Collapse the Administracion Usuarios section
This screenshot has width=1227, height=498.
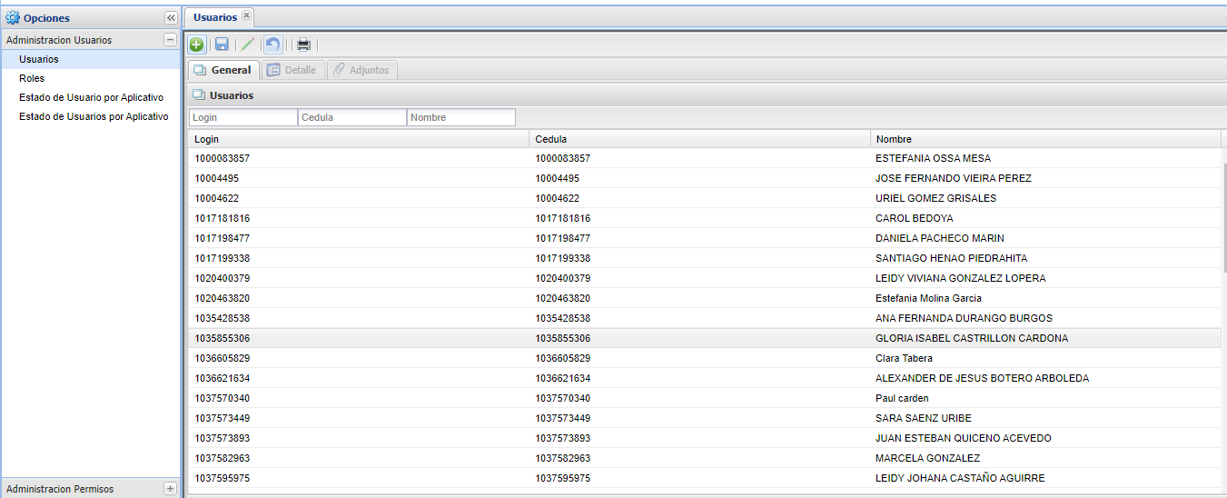click(x=170, y=40)
